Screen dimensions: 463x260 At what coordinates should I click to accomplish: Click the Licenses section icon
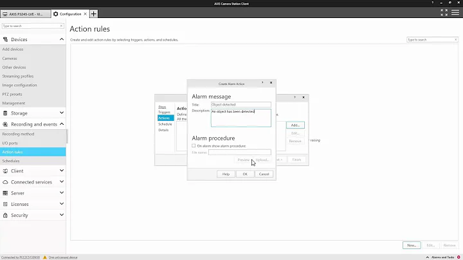[x=5, y=204]
